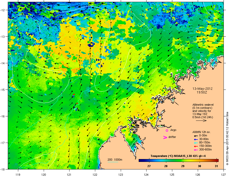This screenshot has height=177, width=229.
Task: Select the cyan 80-150m arrow legend icon
Action: coord(195,143)
